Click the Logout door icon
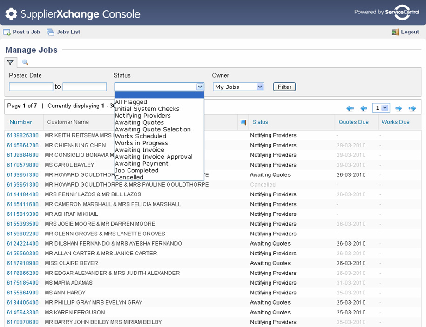Viewport: 426px width, 327px height. [395, 32]
